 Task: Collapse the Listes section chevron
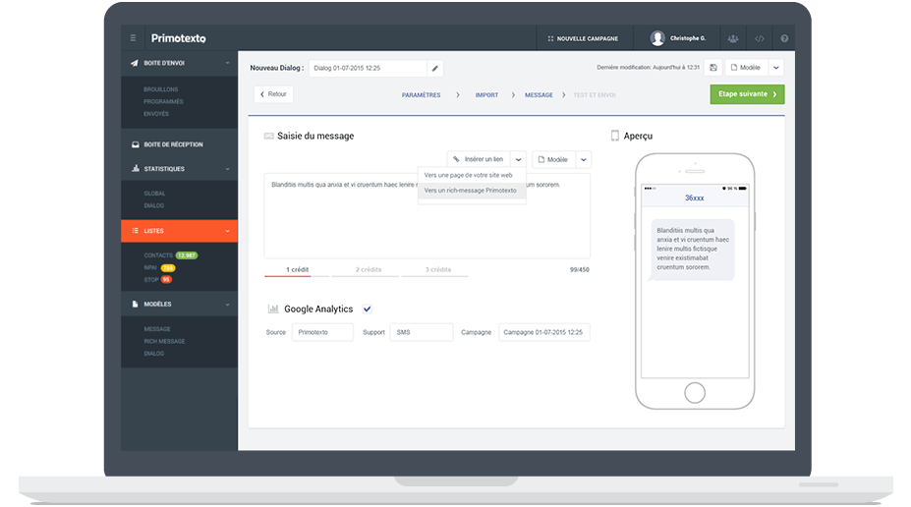point(227,231)
